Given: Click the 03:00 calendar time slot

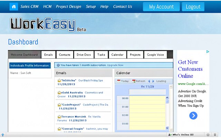Looking at the screenshot, I should coord(147,125).
